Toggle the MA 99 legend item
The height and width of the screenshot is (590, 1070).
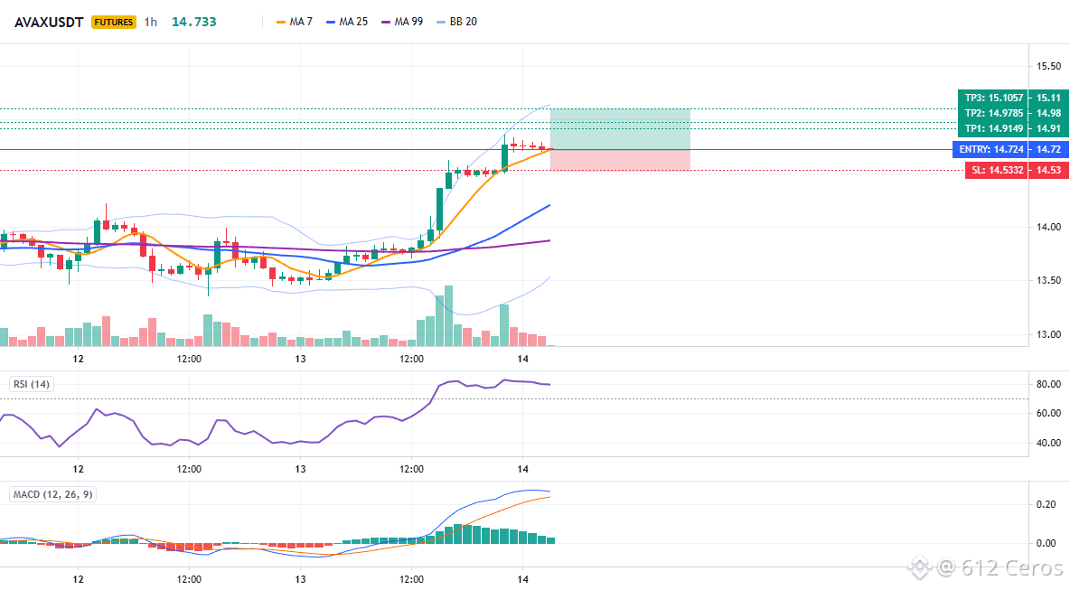click(x=402, y=22)
